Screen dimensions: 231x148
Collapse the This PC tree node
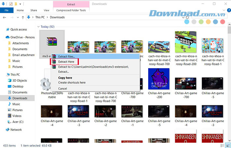click(x=3, y=74)
